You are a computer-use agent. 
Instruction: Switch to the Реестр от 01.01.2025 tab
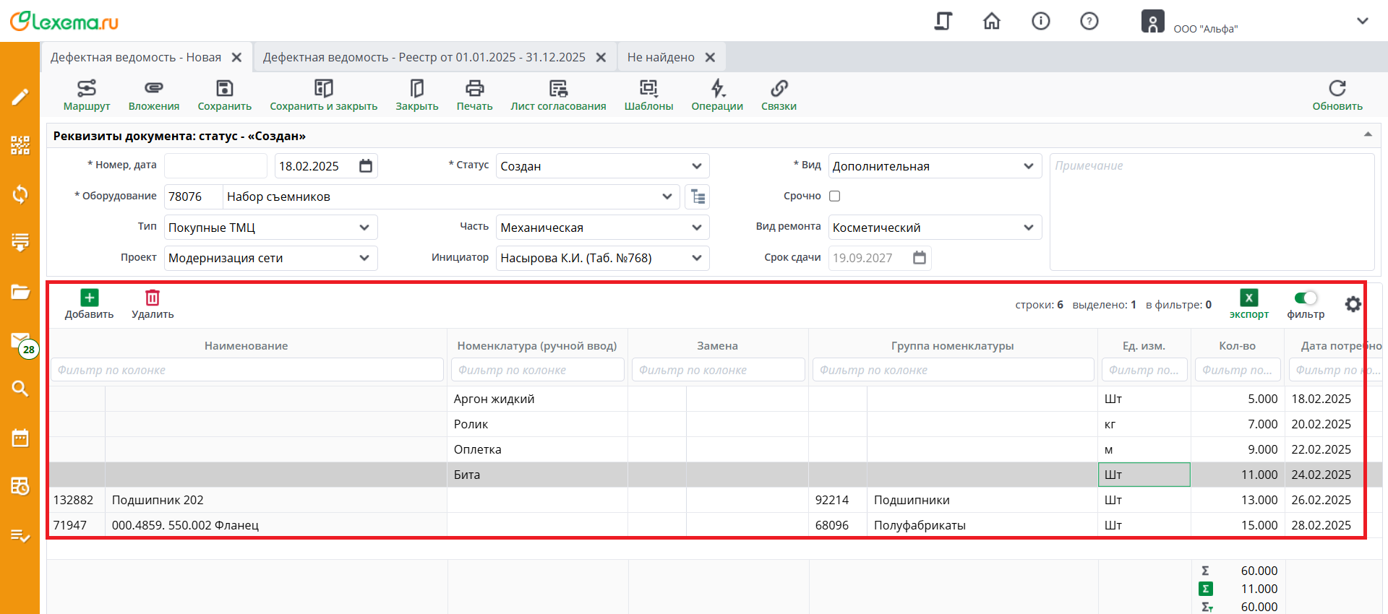pyautogui.click(x=424, y=57)
